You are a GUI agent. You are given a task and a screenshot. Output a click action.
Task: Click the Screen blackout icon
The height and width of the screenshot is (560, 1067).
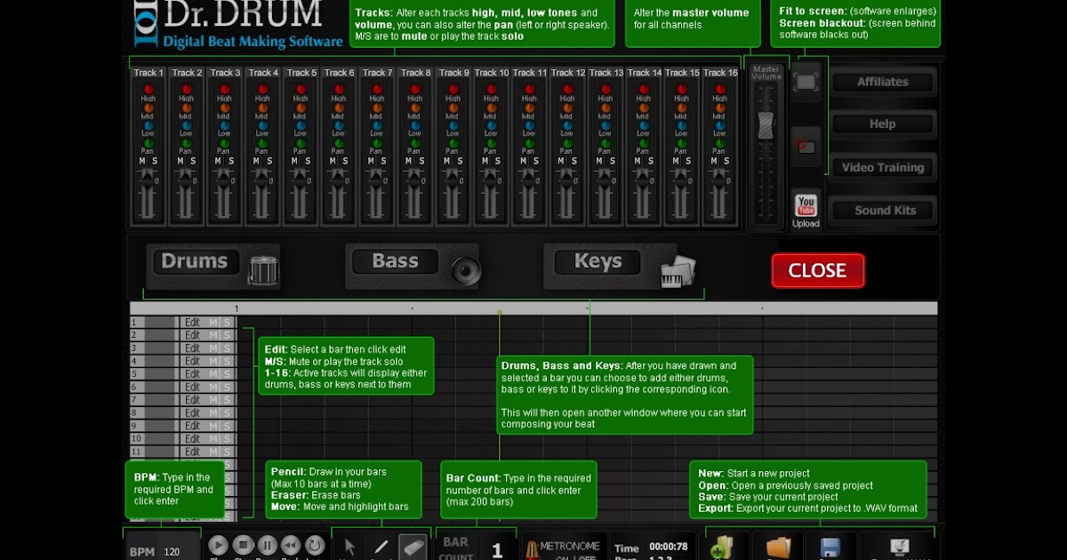(807, 145)
